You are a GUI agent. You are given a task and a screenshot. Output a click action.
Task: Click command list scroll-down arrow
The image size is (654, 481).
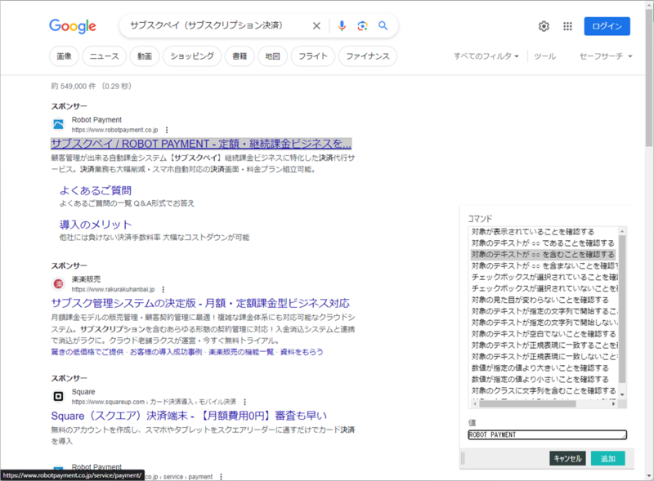pos(622,394)
